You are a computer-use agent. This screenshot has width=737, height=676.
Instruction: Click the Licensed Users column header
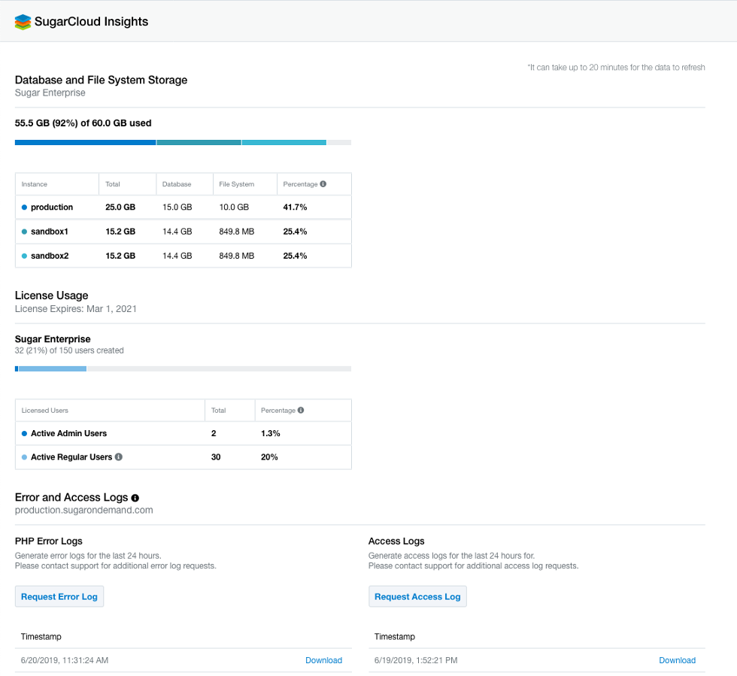[45, 411]
